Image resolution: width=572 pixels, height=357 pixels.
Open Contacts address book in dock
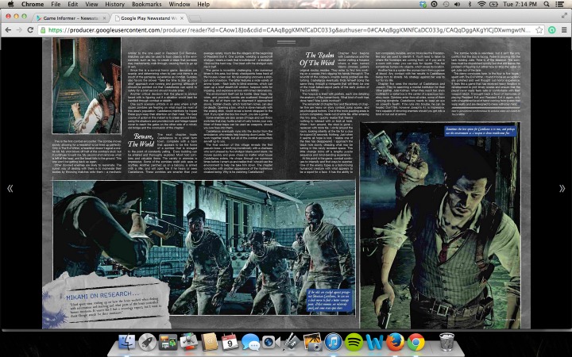(x=210, y=343)
